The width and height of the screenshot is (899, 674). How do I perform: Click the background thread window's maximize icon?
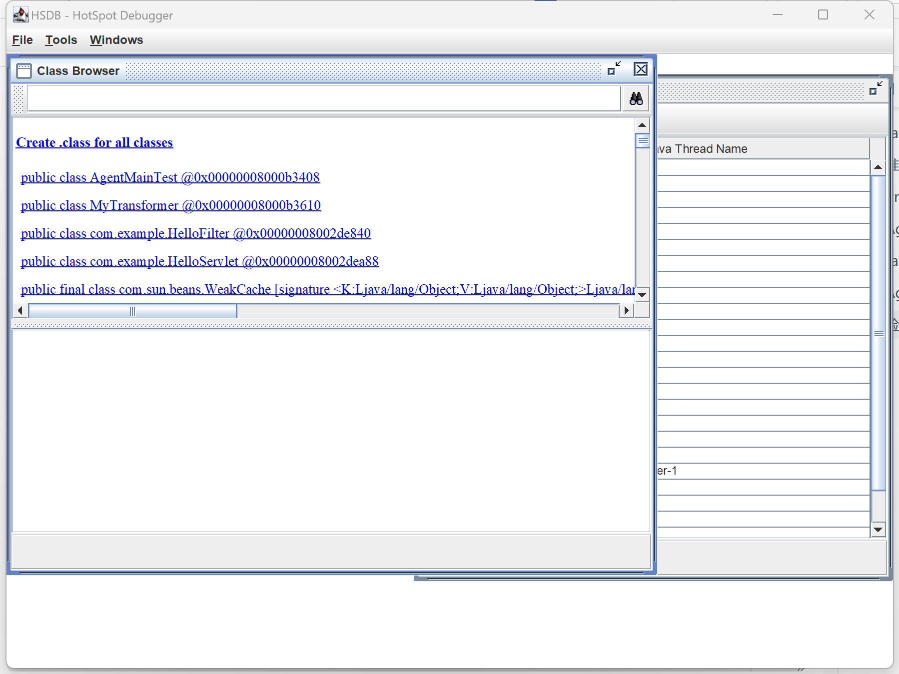pos(876,88)
